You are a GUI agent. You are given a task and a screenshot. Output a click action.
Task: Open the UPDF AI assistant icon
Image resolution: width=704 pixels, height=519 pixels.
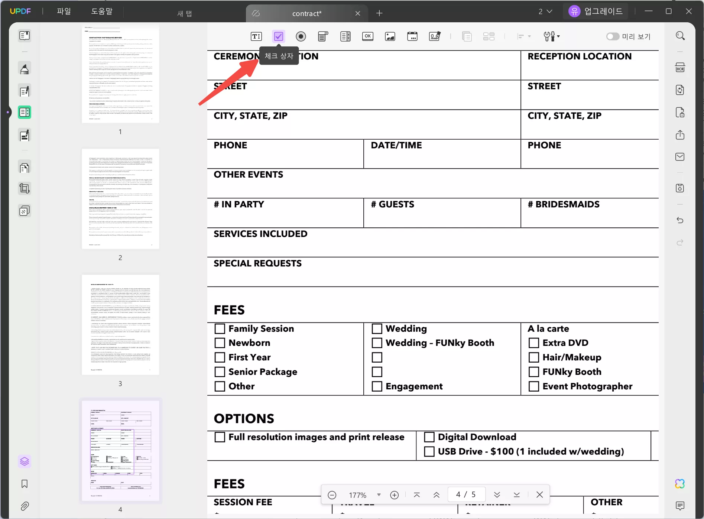coord(680,484)
